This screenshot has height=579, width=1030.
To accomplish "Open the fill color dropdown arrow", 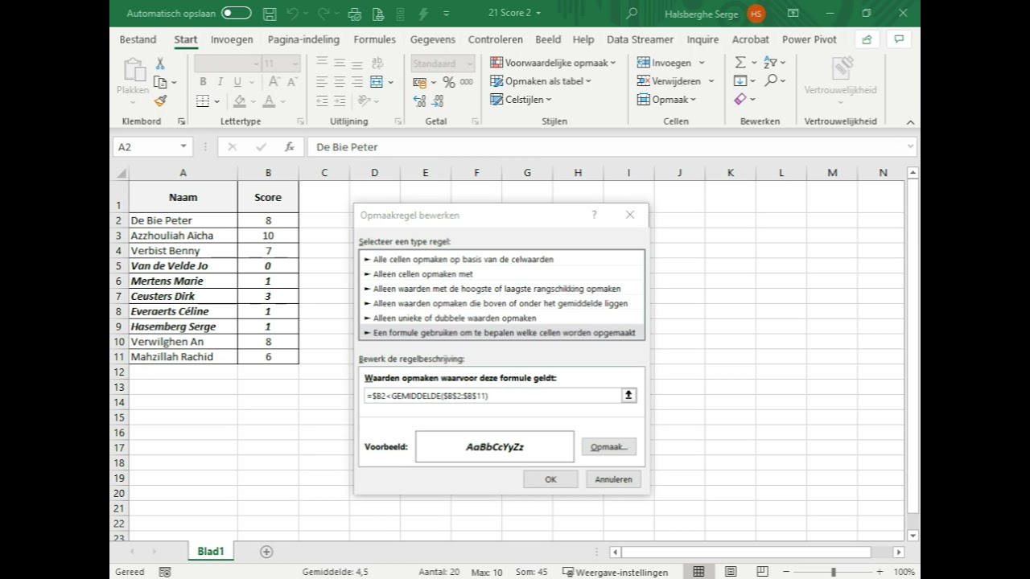I will (x=253, y=102).
